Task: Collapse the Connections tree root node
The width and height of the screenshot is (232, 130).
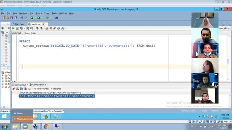Action: (3, 35)
